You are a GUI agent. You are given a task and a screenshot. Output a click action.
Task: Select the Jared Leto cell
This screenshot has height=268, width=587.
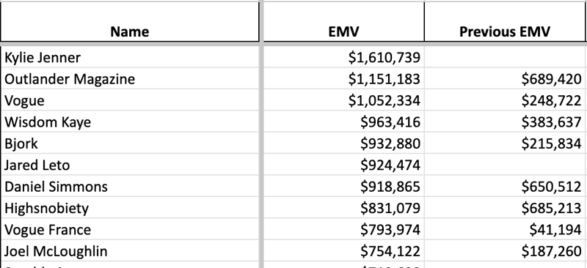pyautogui.click(x=130, y=165)
